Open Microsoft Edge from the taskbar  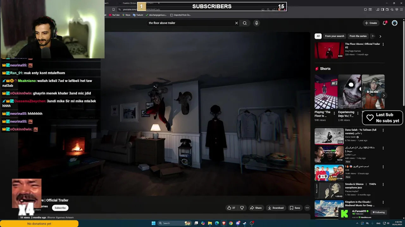click(x=217, y=223)
